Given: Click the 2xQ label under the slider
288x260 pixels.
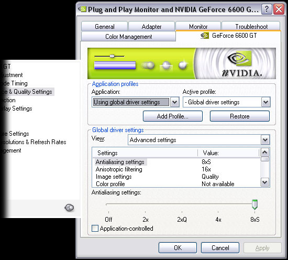Looking at the screenshot, I should click(182, 219).
